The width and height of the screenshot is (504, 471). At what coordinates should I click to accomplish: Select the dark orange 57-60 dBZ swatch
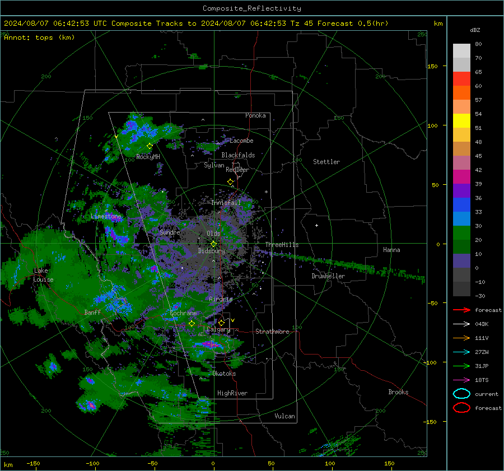pos(461,93)
